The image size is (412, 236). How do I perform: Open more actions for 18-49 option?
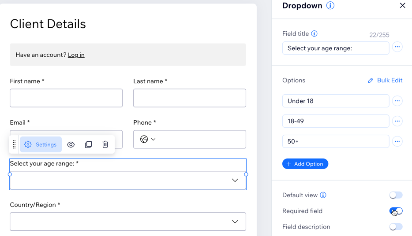point(397,121)
